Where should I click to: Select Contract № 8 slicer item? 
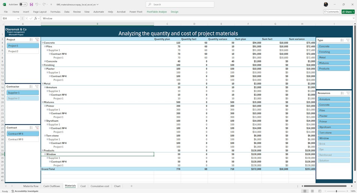[x=23, y=140]
